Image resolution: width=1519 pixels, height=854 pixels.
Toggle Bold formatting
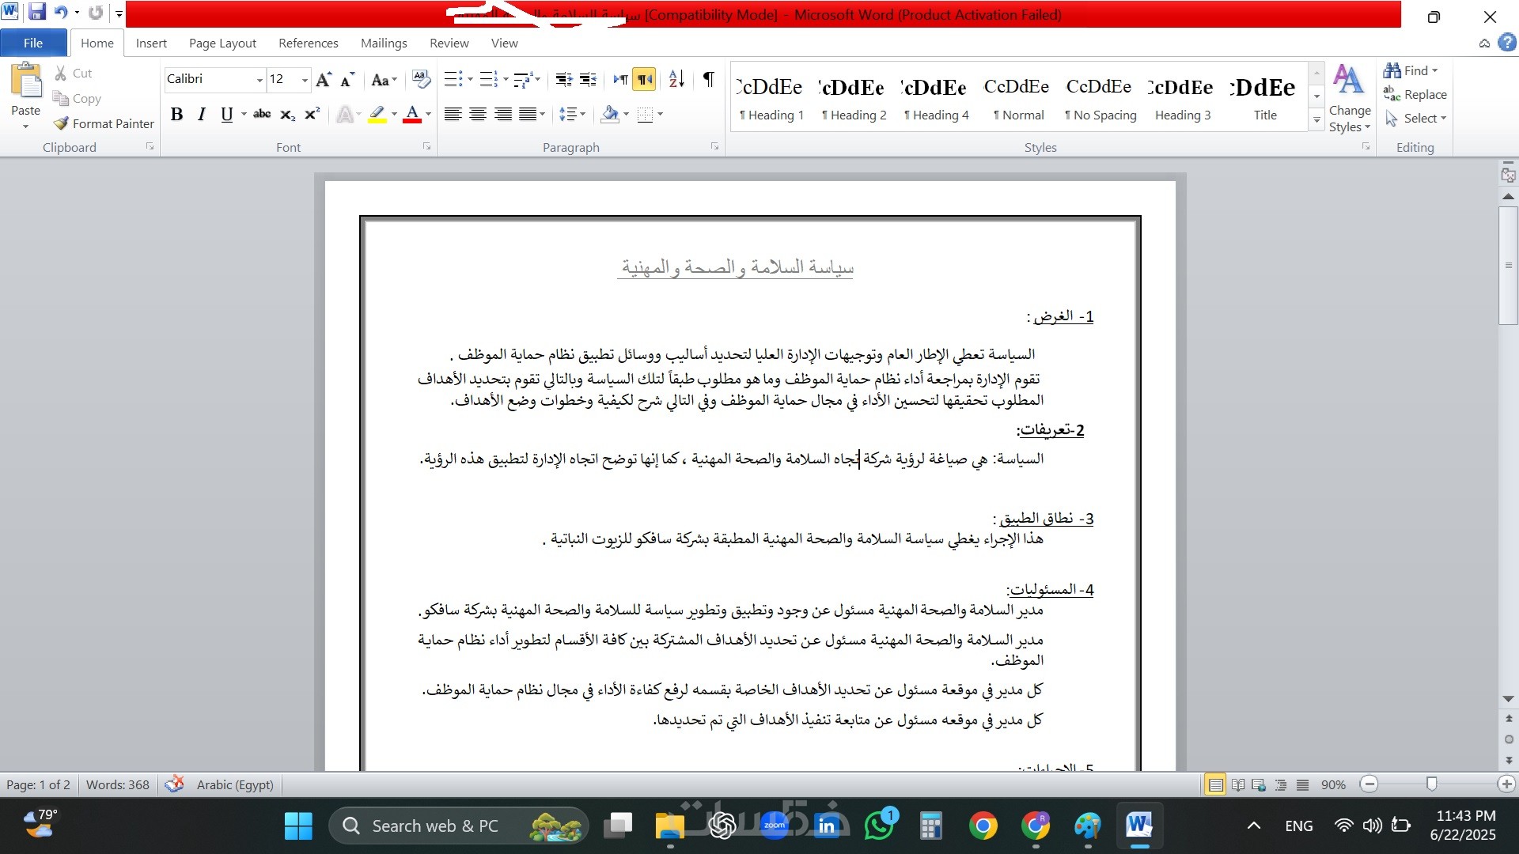coord(177,114)
